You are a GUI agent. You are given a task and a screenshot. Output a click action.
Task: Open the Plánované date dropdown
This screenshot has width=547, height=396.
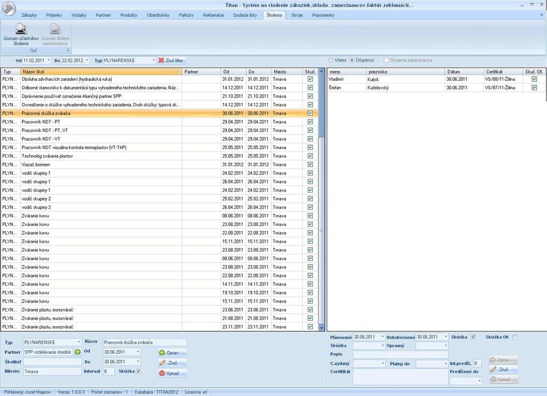tap(382, 337)
